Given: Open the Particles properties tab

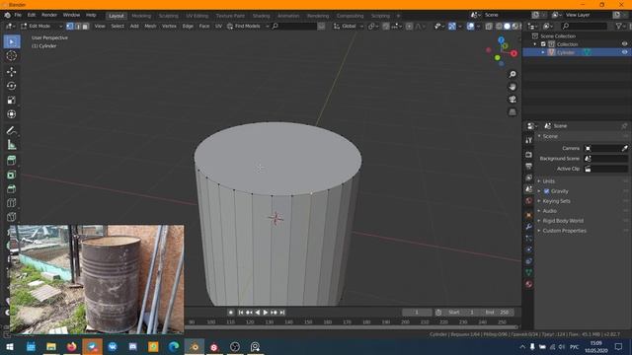Looking at the screenshot, I should tap(529, 239).
